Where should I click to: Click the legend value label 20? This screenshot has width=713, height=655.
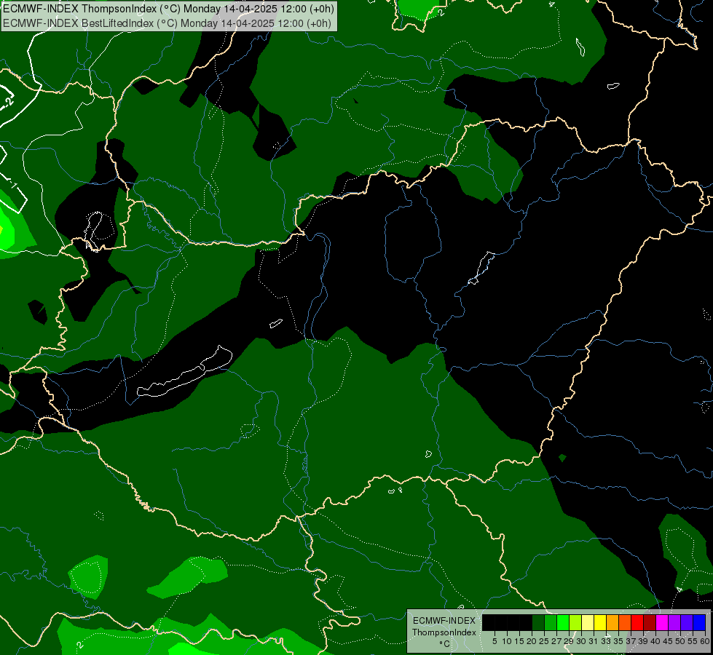tap(532, 641)
